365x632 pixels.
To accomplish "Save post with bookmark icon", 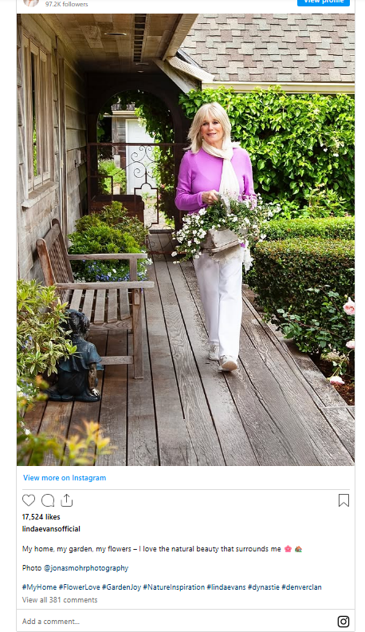I will click(343, 500).
